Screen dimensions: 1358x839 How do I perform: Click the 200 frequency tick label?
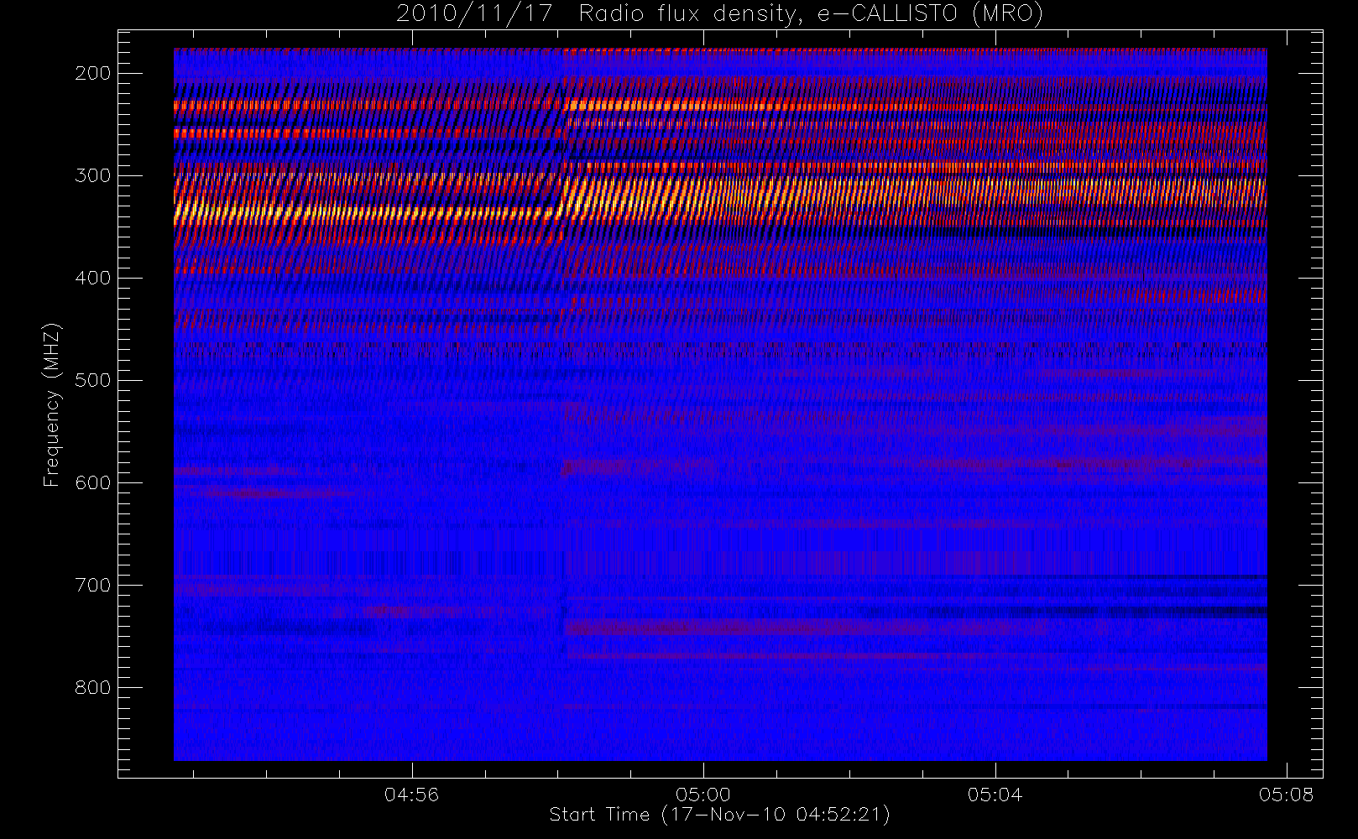click(x=92, y=73)
